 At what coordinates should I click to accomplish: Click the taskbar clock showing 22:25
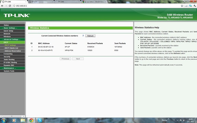191,120
